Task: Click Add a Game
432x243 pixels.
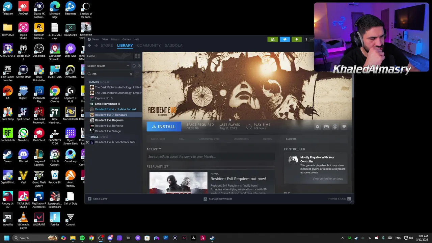Action: (98, 199)
